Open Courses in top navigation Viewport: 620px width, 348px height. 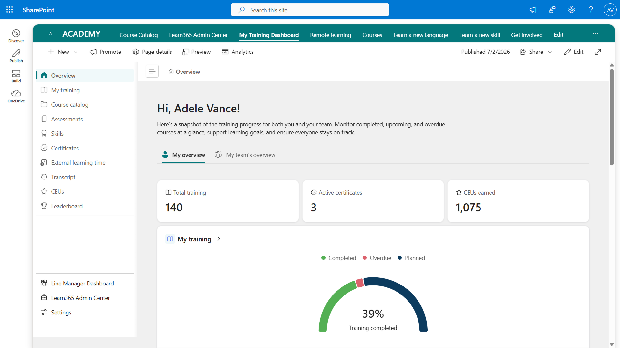372,35
